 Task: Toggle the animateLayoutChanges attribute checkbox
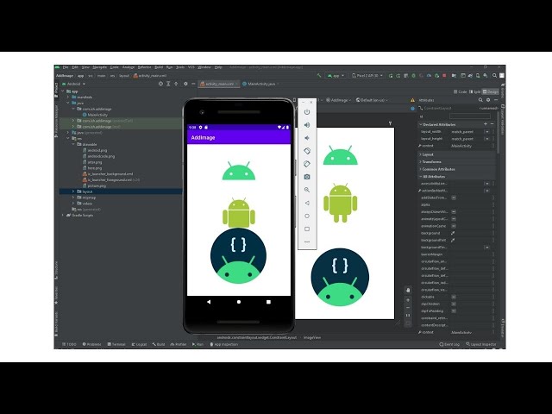click(454, 219)
